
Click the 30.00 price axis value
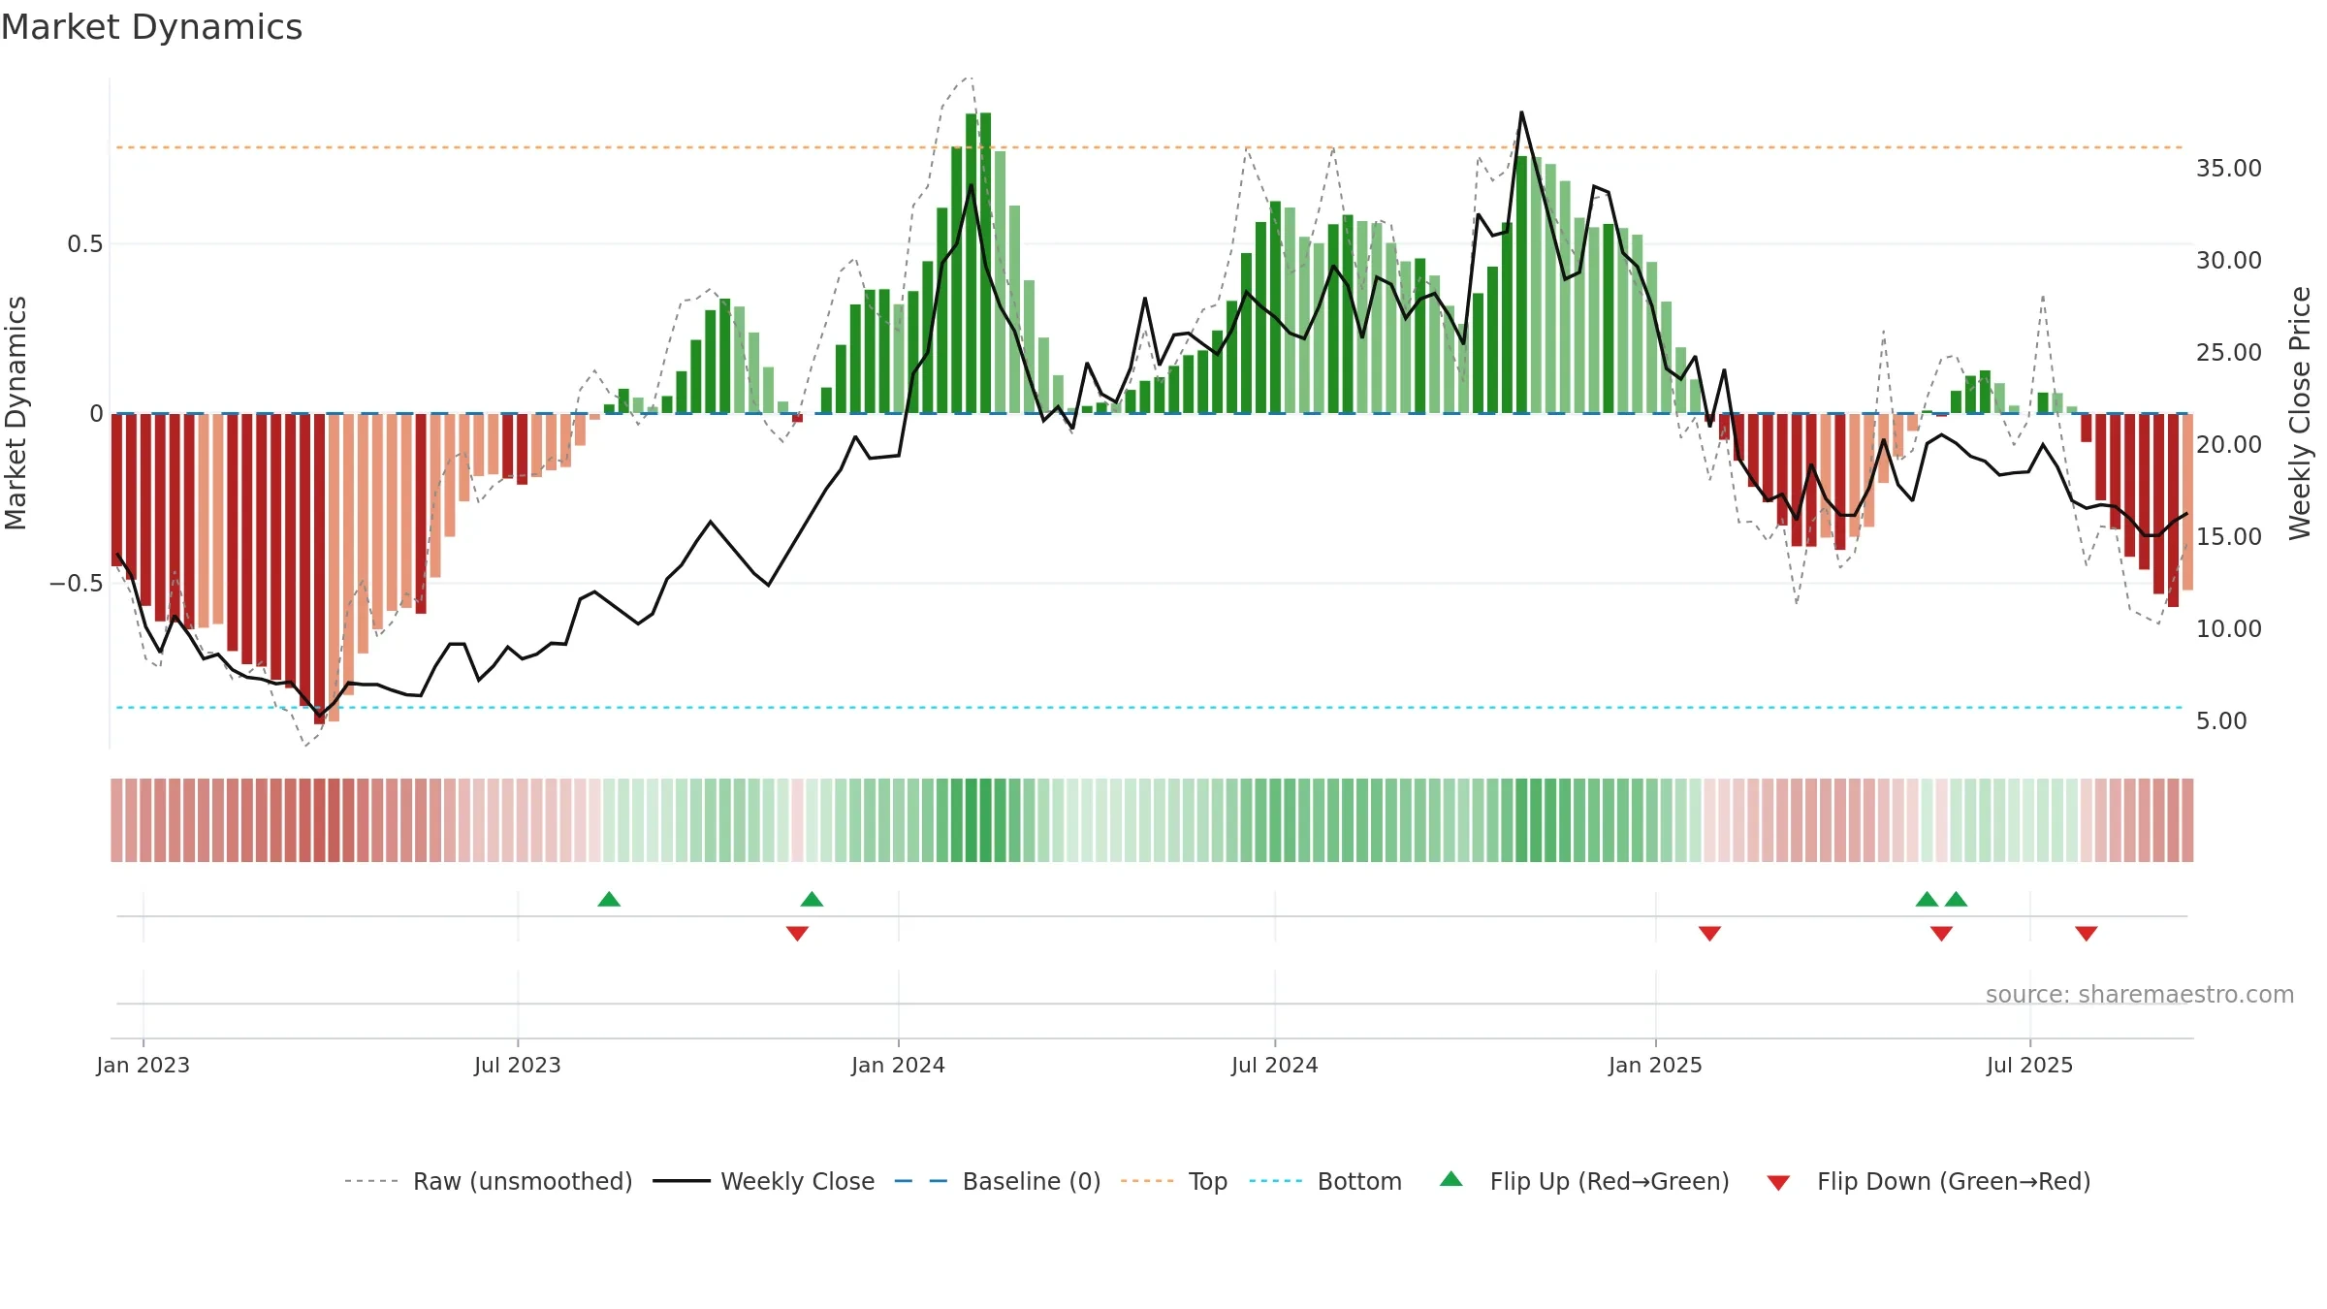pos(2229,260)
